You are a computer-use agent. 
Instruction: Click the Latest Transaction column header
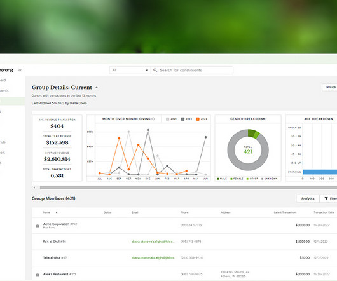[x=285, y=212]
